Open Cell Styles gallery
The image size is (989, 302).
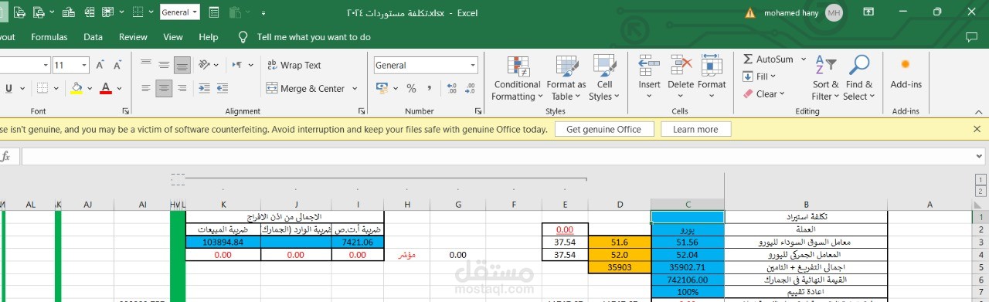pos(604,78)
